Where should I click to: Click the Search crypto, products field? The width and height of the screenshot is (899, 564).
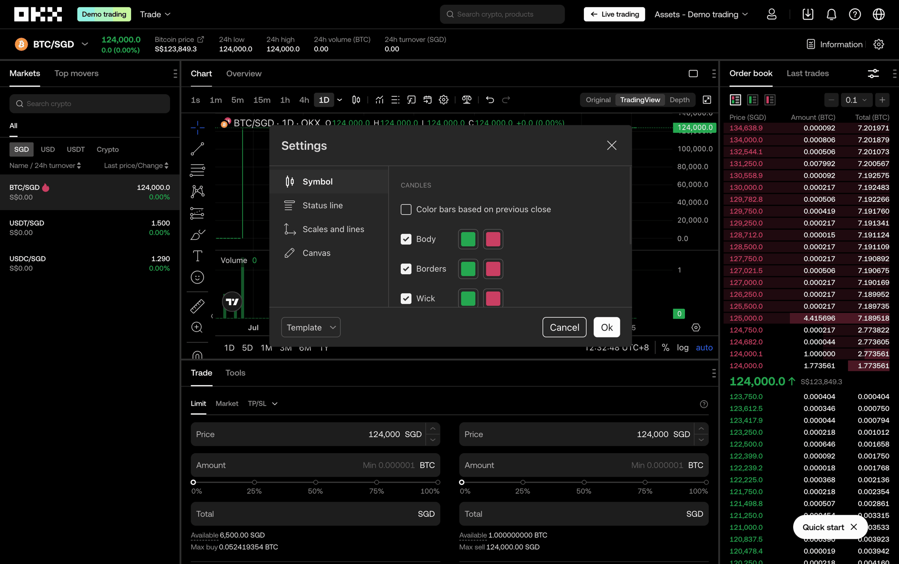click(x=502, y=15)
